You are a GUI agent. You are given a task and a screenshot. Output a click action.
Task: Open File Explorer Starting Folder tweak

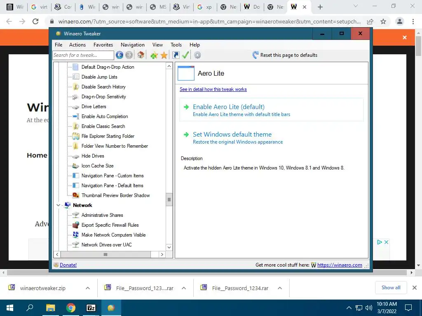click(108, 136)
